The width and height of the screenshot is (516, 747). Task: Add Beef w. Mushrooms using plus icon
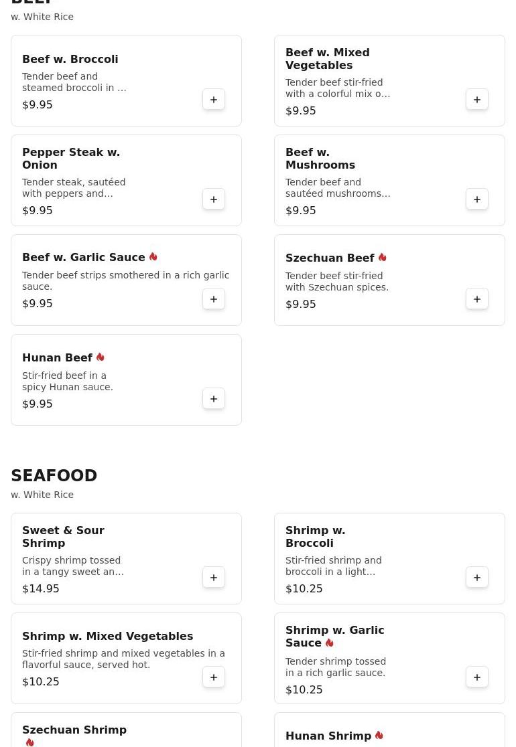[477, 199]
